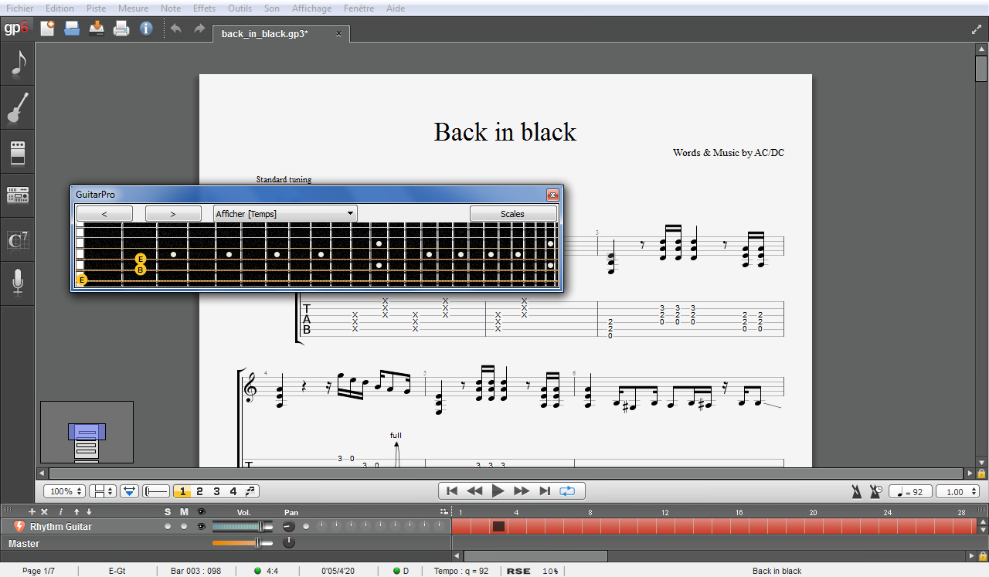Delete track using the X icon
Viewport: 989px width, 577px height.
tap(44, 511)
